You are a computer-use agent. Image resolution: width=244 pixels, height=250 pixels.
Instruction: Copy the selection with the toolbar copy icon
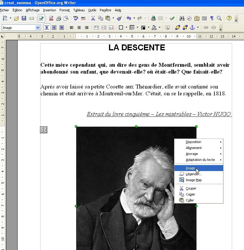[x=101, y=18]
